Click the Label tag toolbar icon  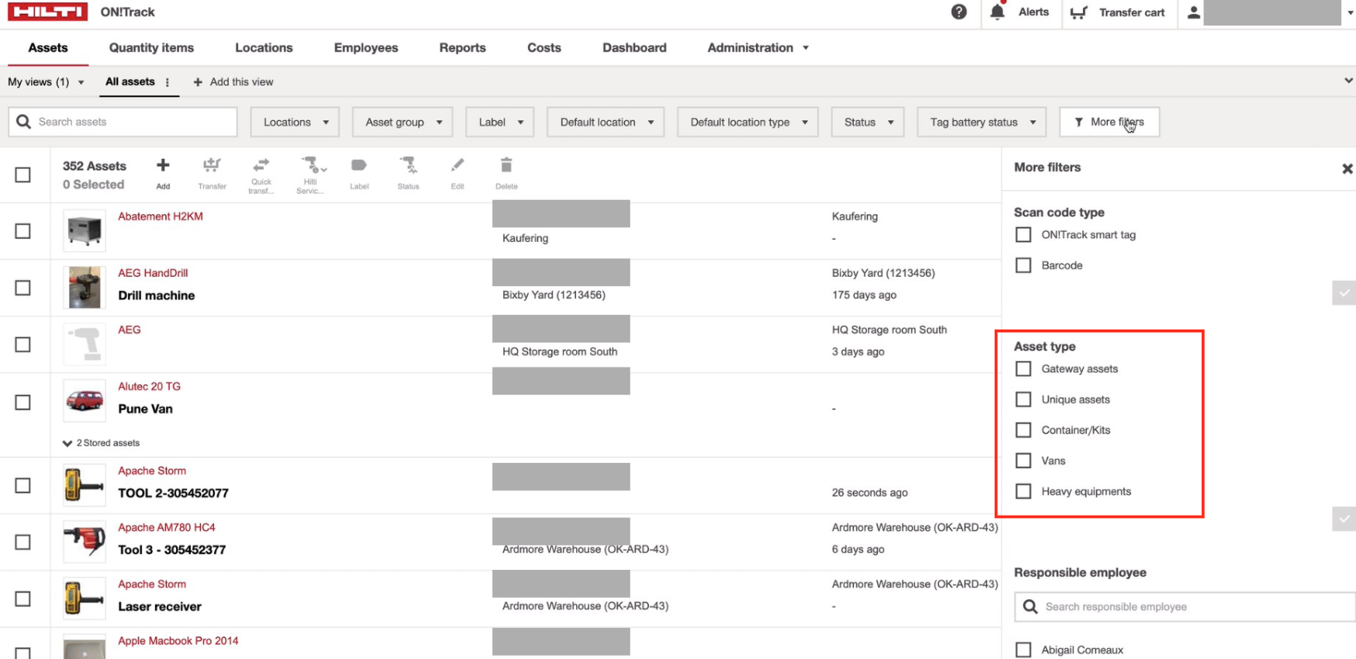(359, 165)
